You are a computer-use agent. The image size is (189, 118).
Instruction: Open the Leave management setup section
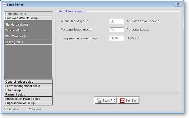coord(28,86)
